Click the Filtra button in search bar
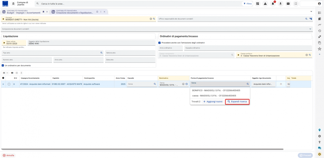 click(x=248, y=4)
